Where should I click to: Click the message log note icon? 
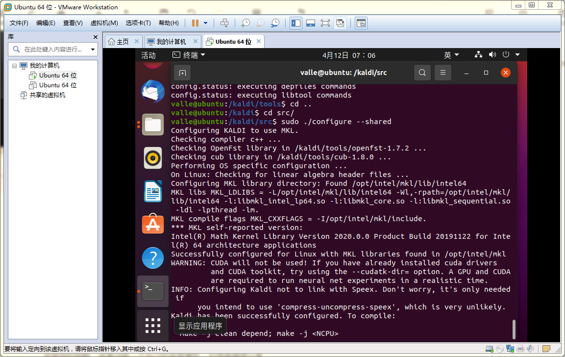click(546, 349)
